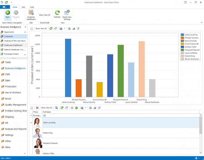
Task: Open the blue application menu button
Action: pyautogui.click(x=5, y=7)
